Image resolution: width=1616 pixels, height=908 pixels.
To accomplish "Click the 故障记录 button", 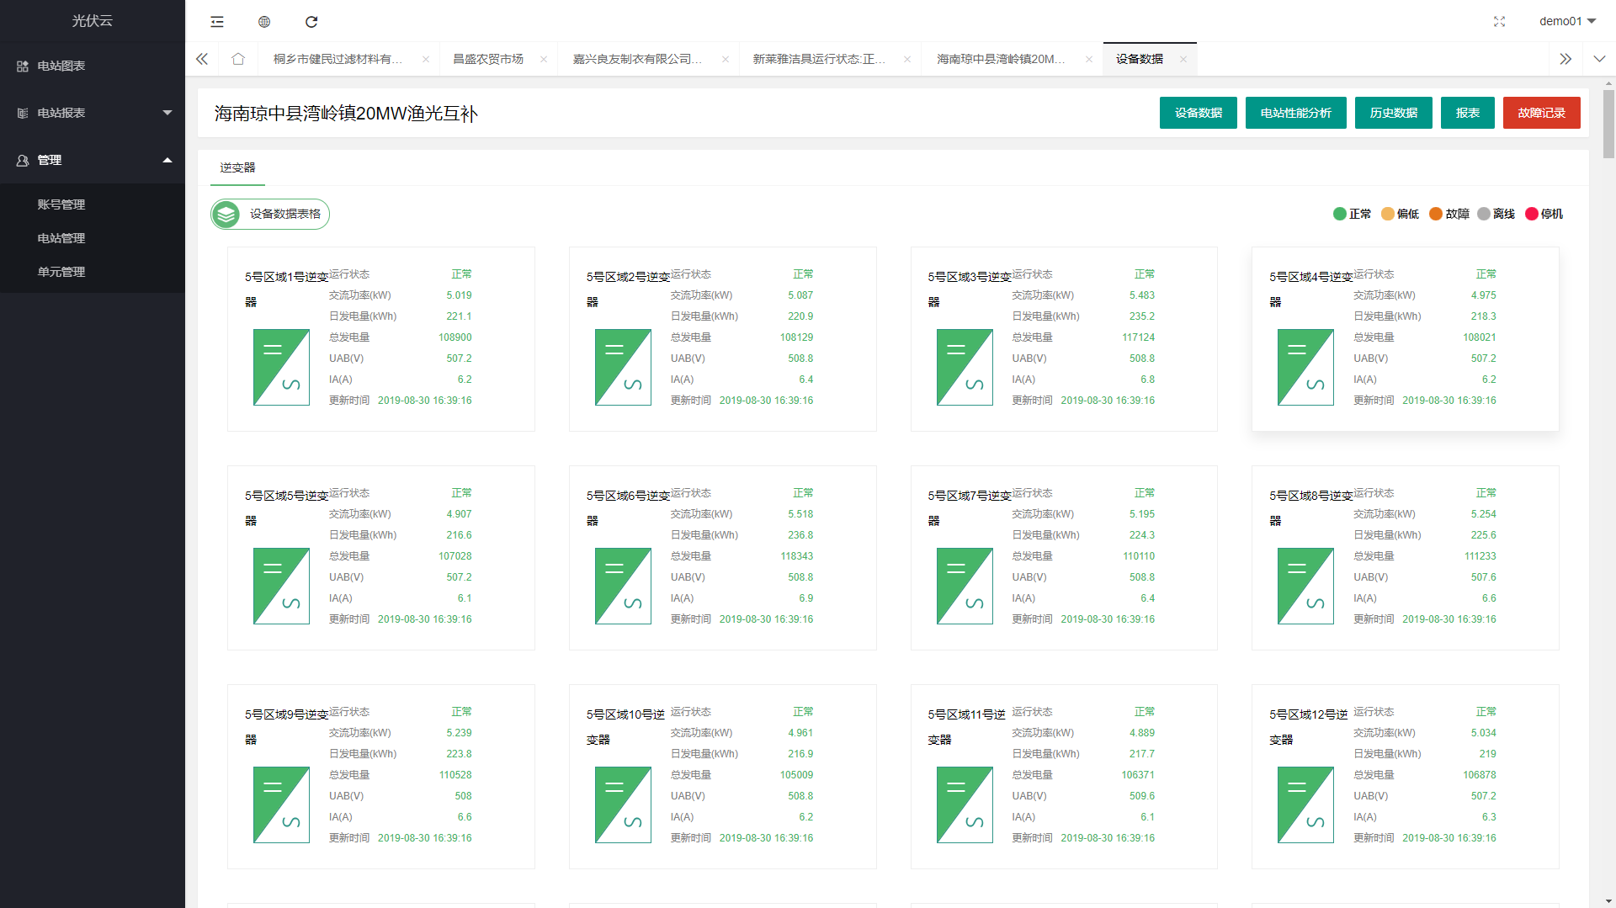I will tap(1541, 113).
